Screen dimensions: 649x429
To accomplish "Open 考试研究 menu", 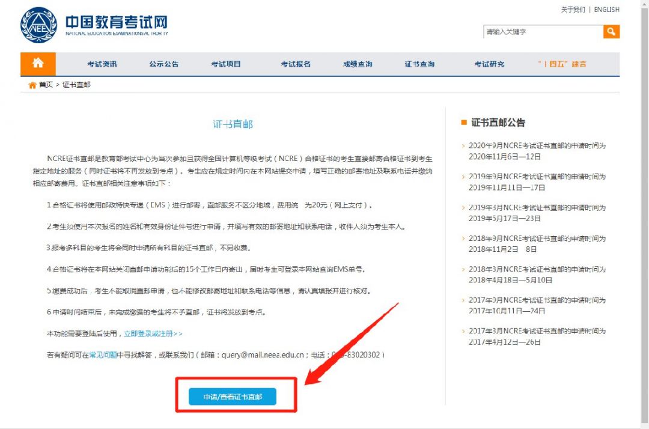I will [489, 64].
